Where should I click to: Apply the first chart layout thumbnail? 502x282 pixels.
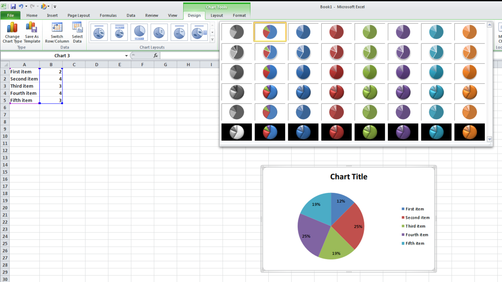click(x=99, y=32)
